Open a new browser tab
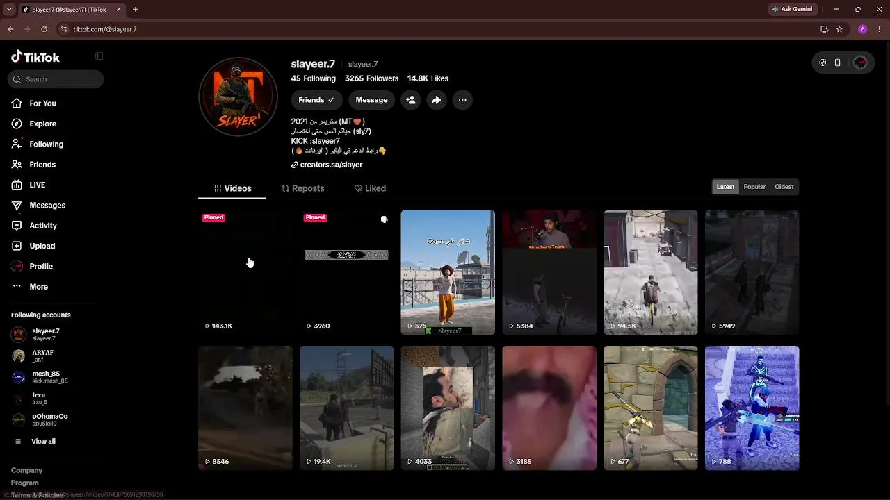The height and width of the screenshot is (500, 890). point(135,10)
